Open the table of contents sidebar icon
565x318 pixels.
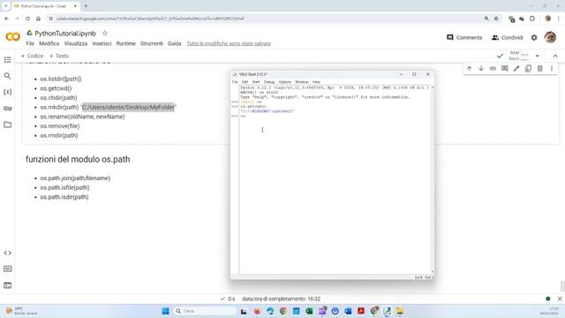8,60
